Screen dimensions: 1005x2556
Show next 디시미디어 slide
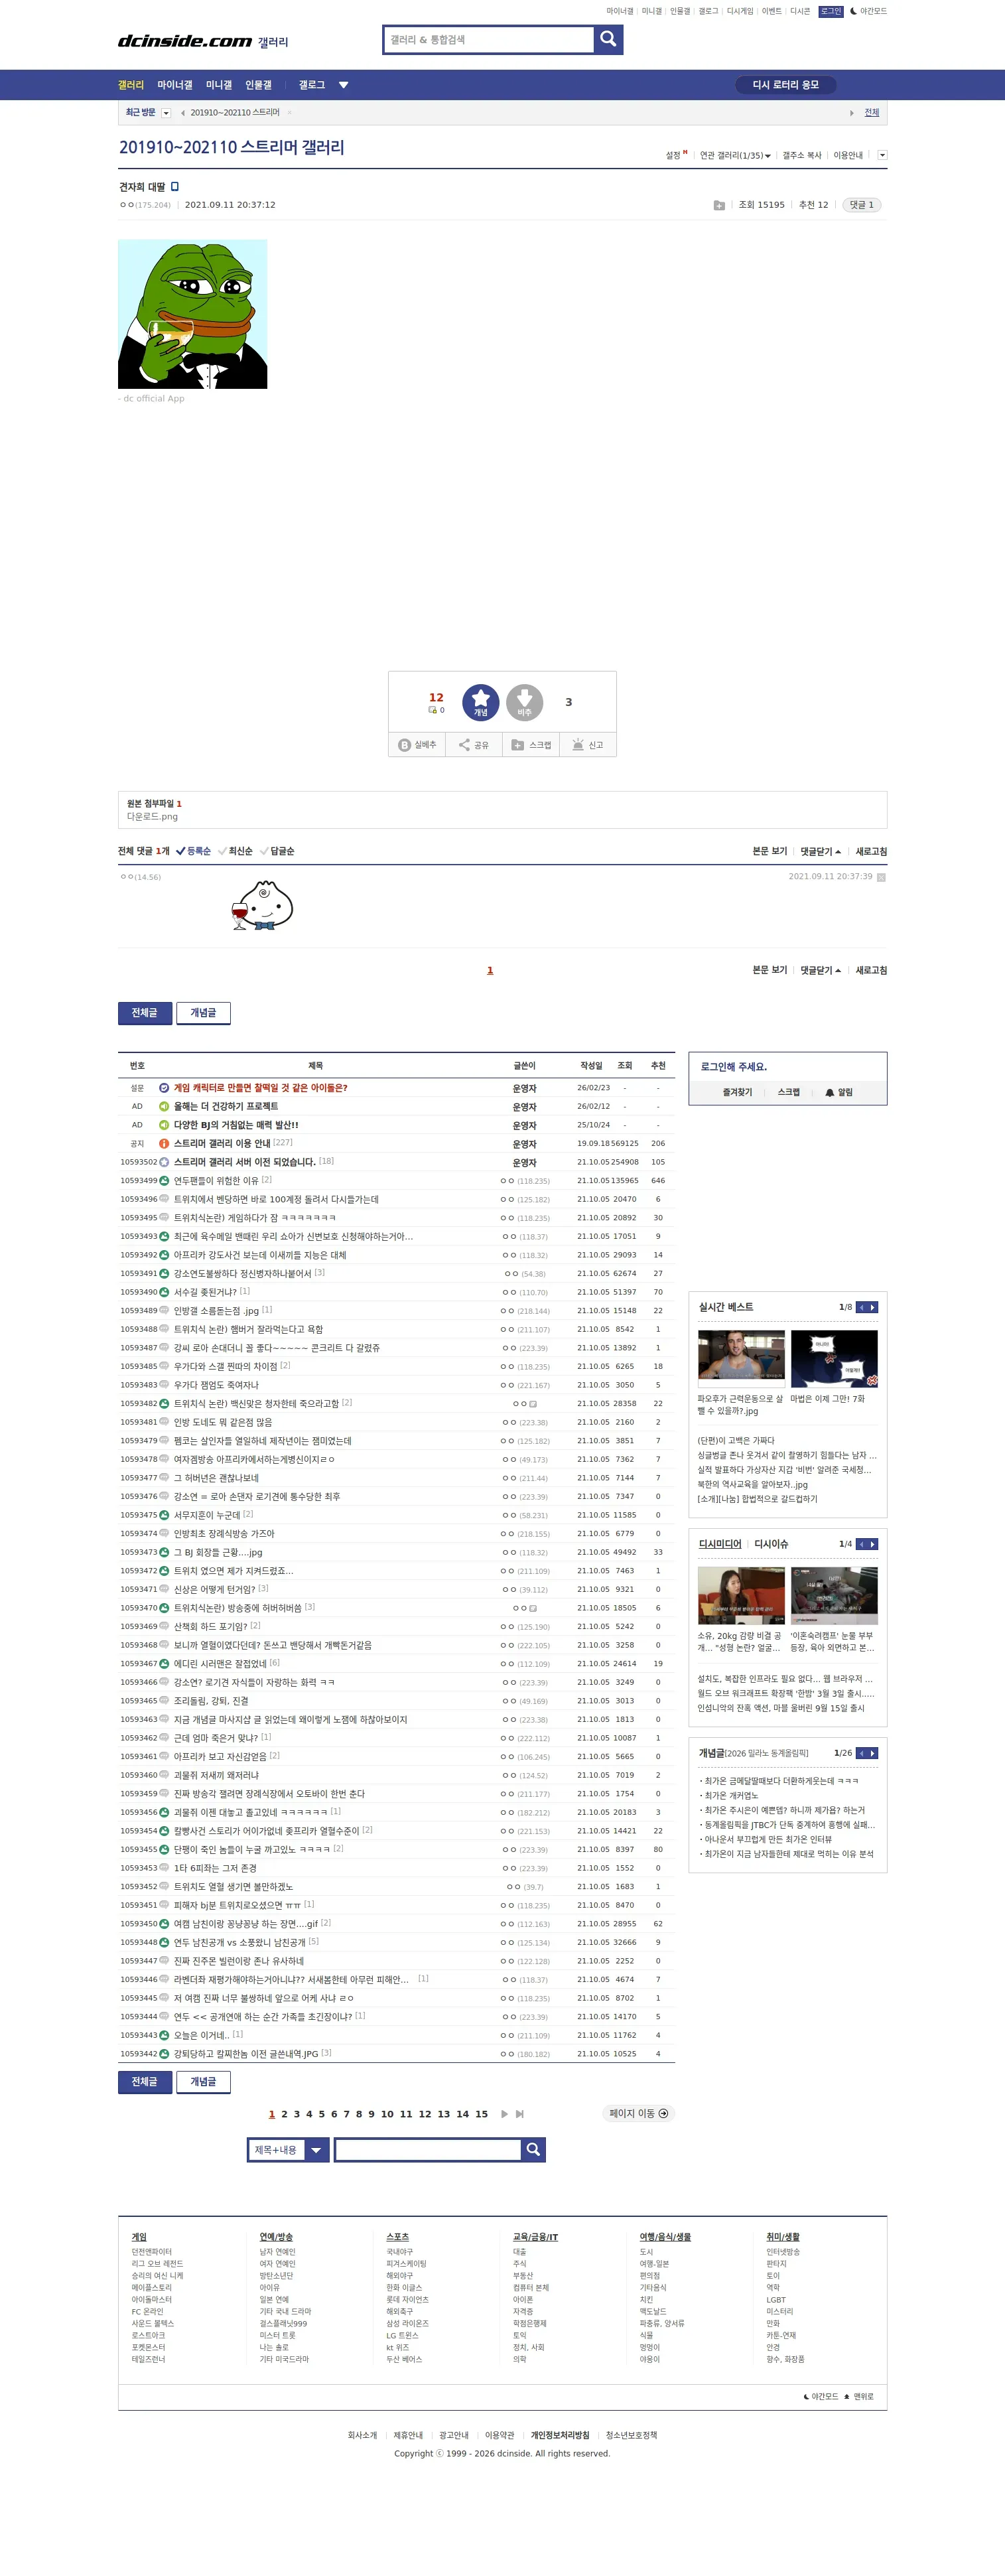pyautogui.click(x=873, y=1544)
